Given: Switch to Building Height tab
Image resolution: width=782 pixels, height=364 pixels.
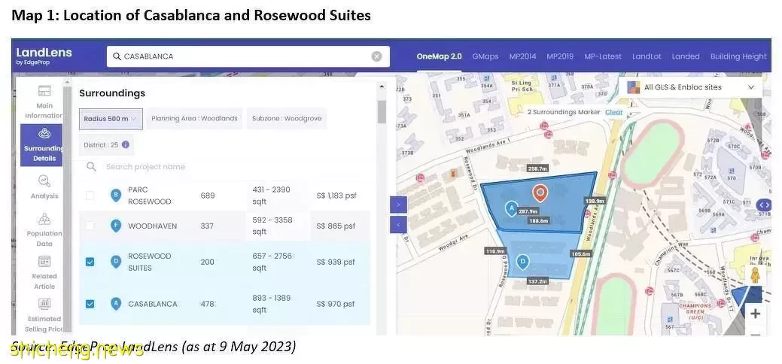Looking at the screenshot, I should coord(738,56).
